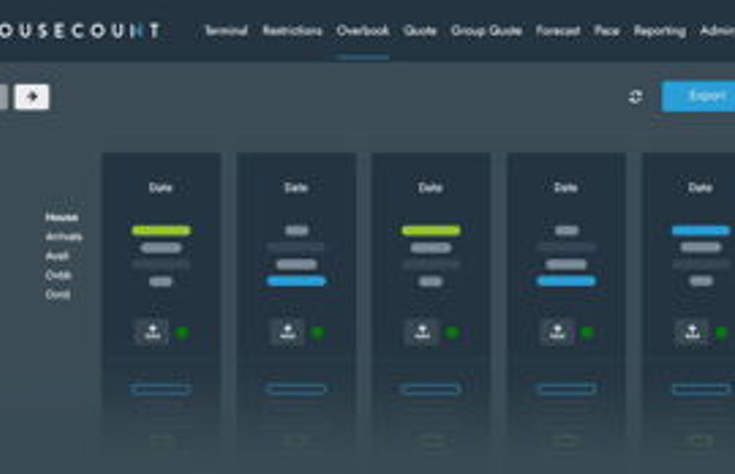Toggle the green status dot in second Date column

pyautogui.click(x=317, y=332)
